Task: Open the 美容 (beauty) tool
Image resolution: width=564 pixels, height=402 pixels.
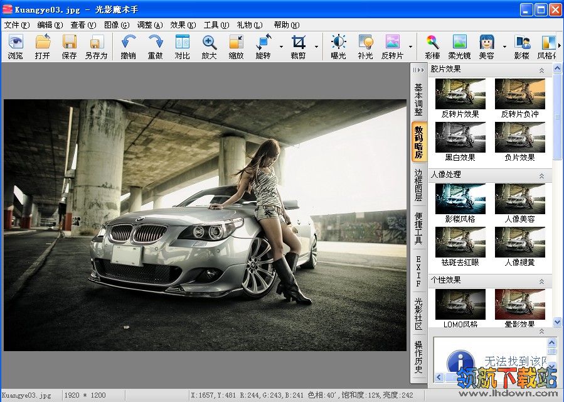Action: (487, 47)
